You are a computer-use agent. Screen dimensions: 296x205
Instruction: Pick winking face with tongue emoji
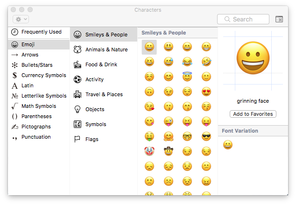169,121
